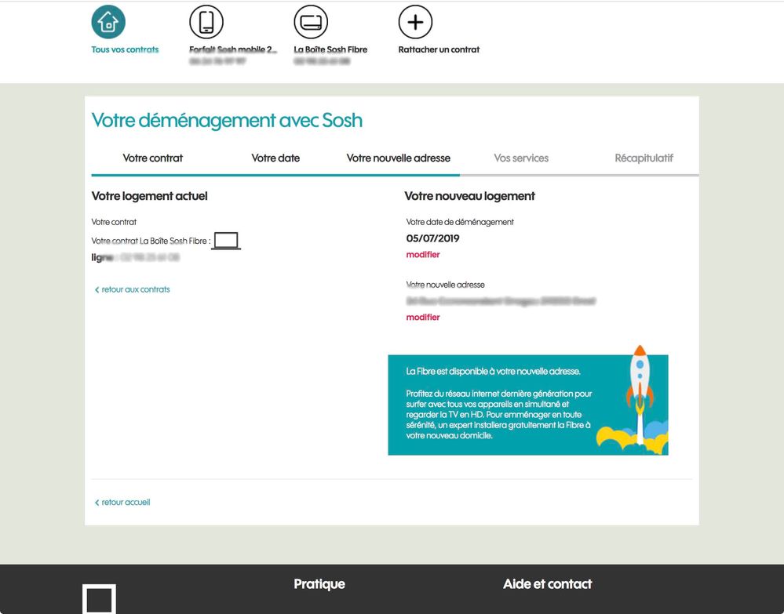Click the white square logo in the footer
This screenshot has height=614, width=784.
coord(100,600)
